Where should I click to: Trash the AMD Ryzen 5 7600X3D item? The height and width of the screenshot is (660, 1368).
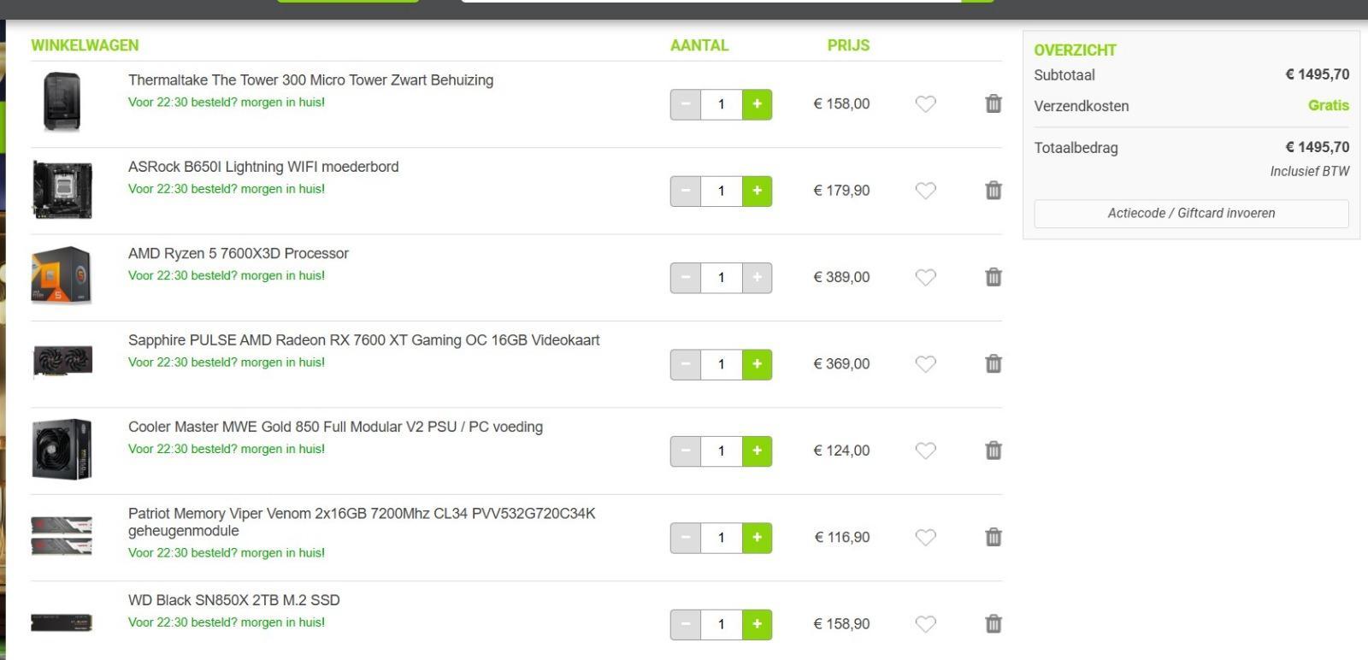coord(993,277)
